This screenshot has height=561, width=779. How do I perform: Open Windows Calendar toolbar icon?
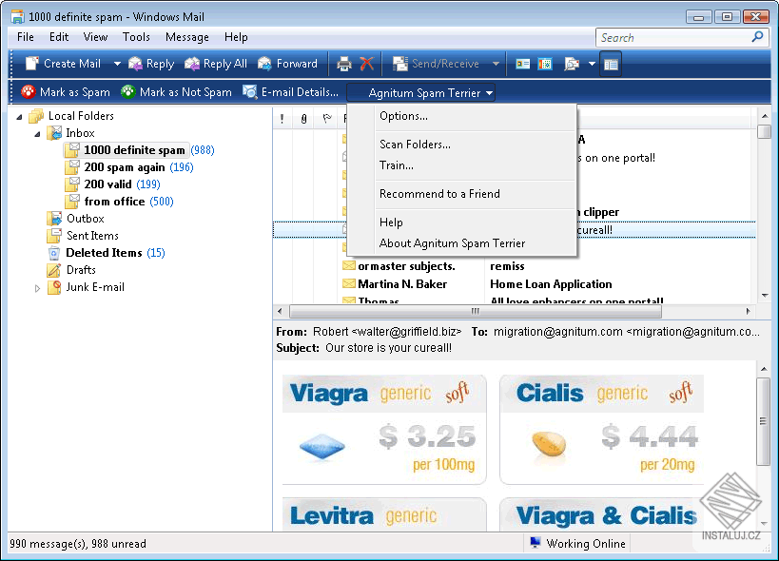[545, 64]
